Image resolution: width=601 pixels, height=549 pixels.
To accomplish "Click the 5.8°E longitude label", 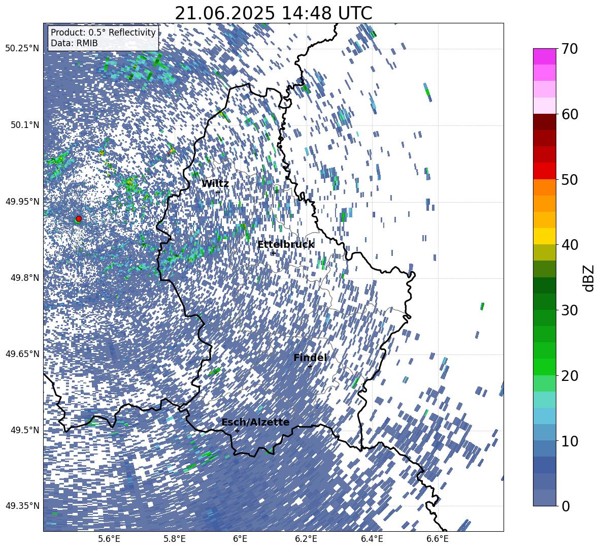I will point(175,539).
